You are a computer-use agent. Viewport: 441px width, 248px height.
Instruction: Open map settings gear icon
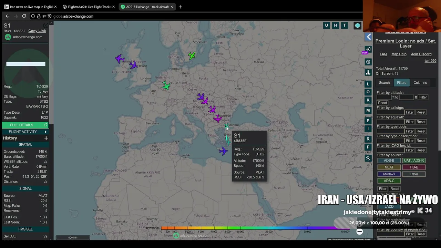click(368, 62)
